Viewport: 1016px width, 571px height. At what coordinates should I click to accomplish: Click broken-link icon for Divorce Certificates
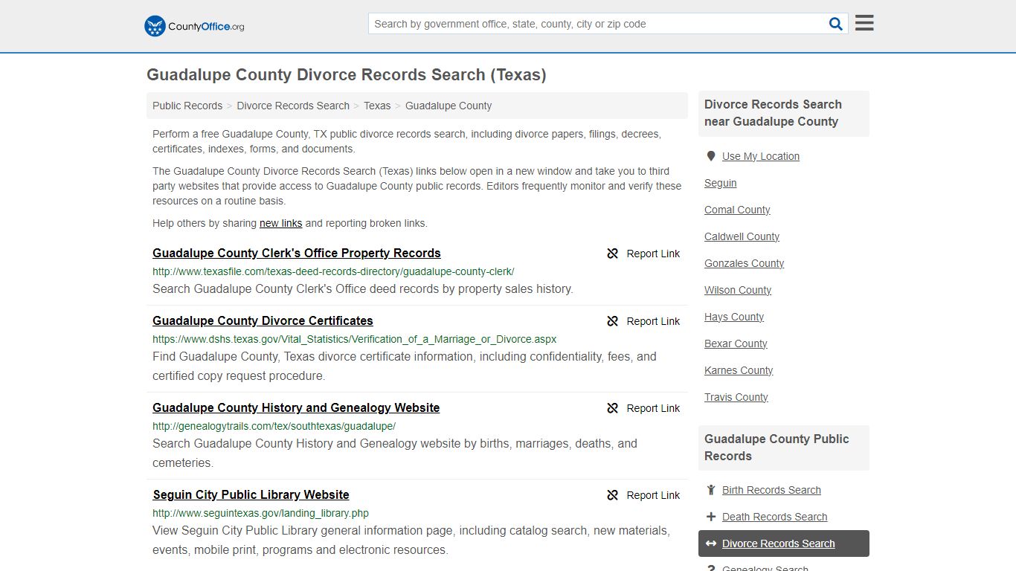click(x=612, y=321)
